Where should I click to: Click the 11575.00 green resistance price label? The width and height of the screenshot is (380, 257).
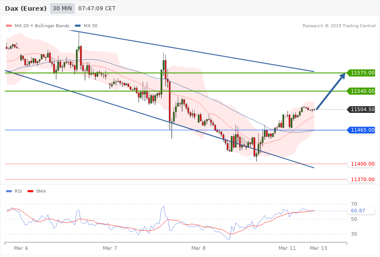[361, 73]
